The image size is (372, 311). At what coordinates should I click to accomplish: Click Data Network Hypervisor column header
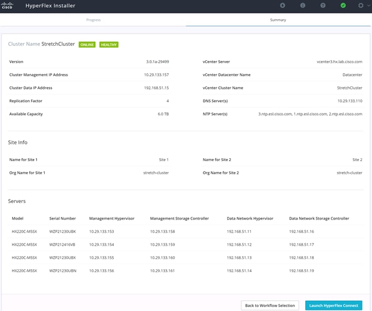[250, 218]
